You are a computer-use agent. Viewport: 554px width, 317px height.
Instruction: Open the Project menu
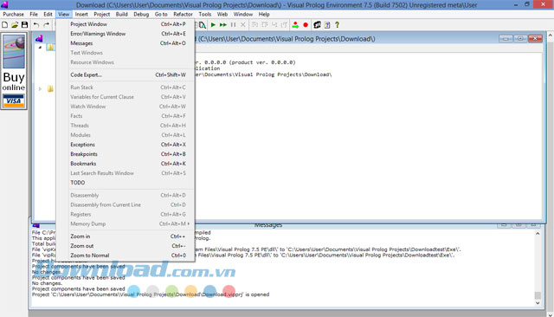point(102,14)
